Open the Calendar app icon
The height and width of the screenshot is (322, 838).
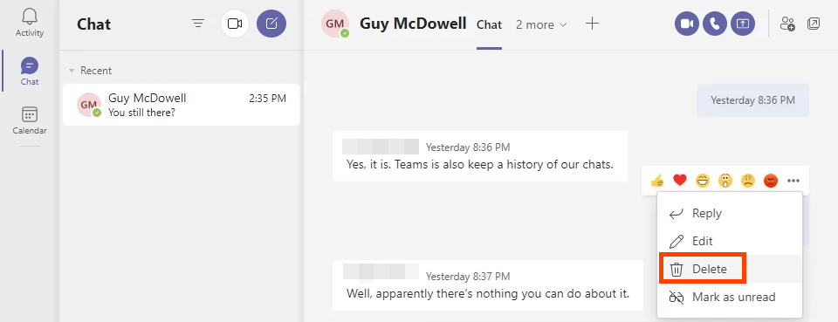point(30,120)
